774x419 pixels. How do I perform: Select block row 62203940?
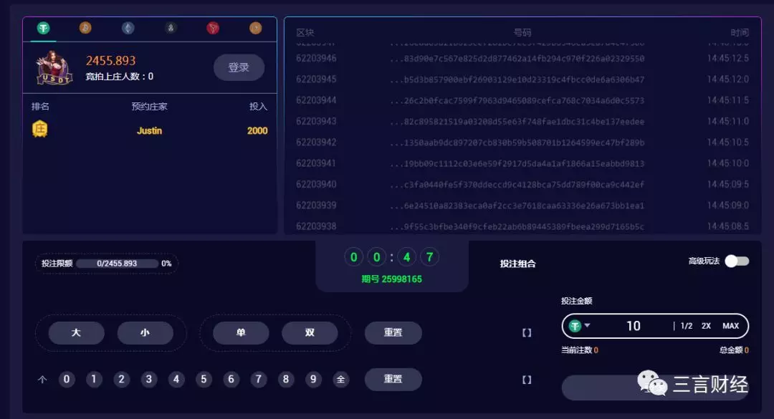[522, 184]
